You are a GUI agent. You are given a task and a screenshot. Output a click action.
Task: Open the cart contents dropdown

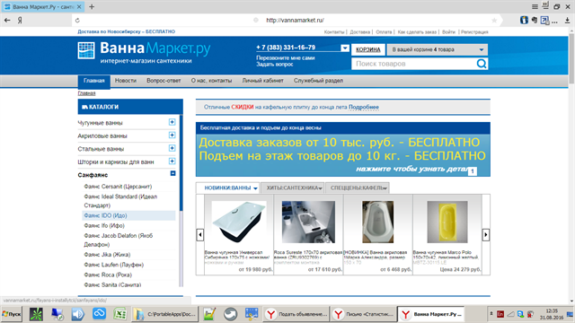point(438,49)
